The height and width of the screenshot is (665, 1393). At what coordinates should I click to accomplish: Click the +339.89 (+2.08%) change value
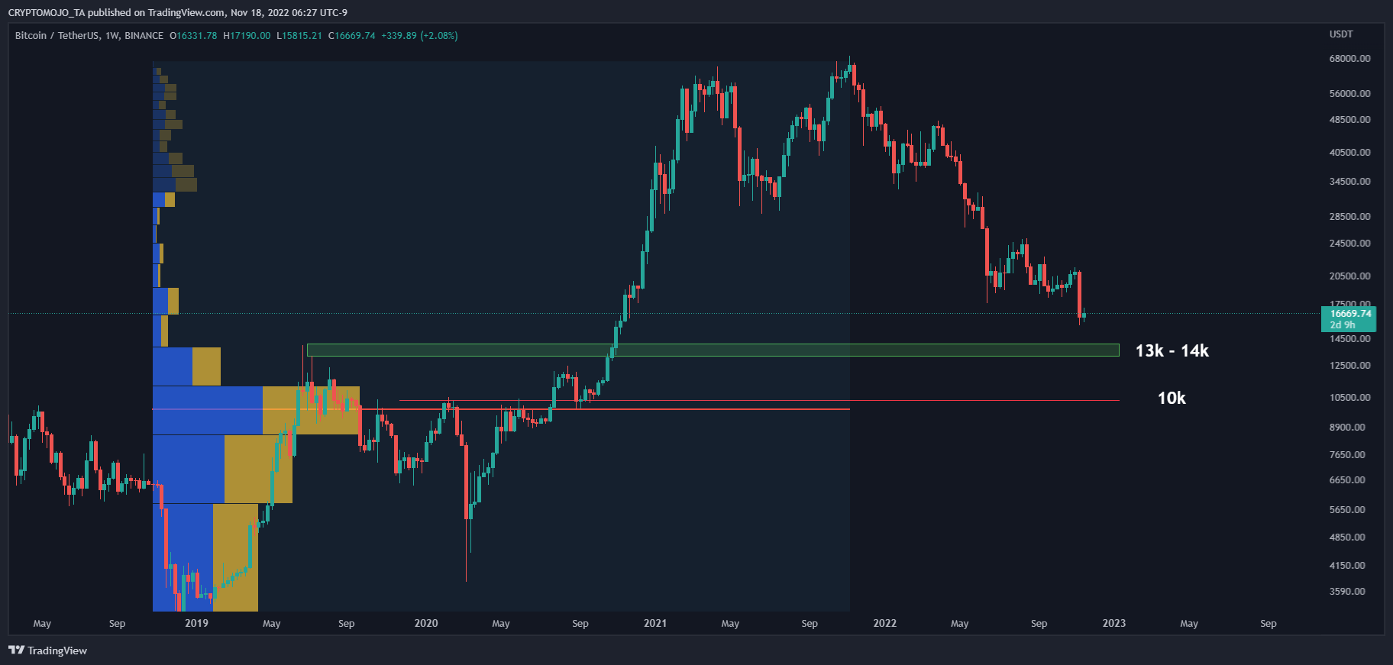(419, 36)
